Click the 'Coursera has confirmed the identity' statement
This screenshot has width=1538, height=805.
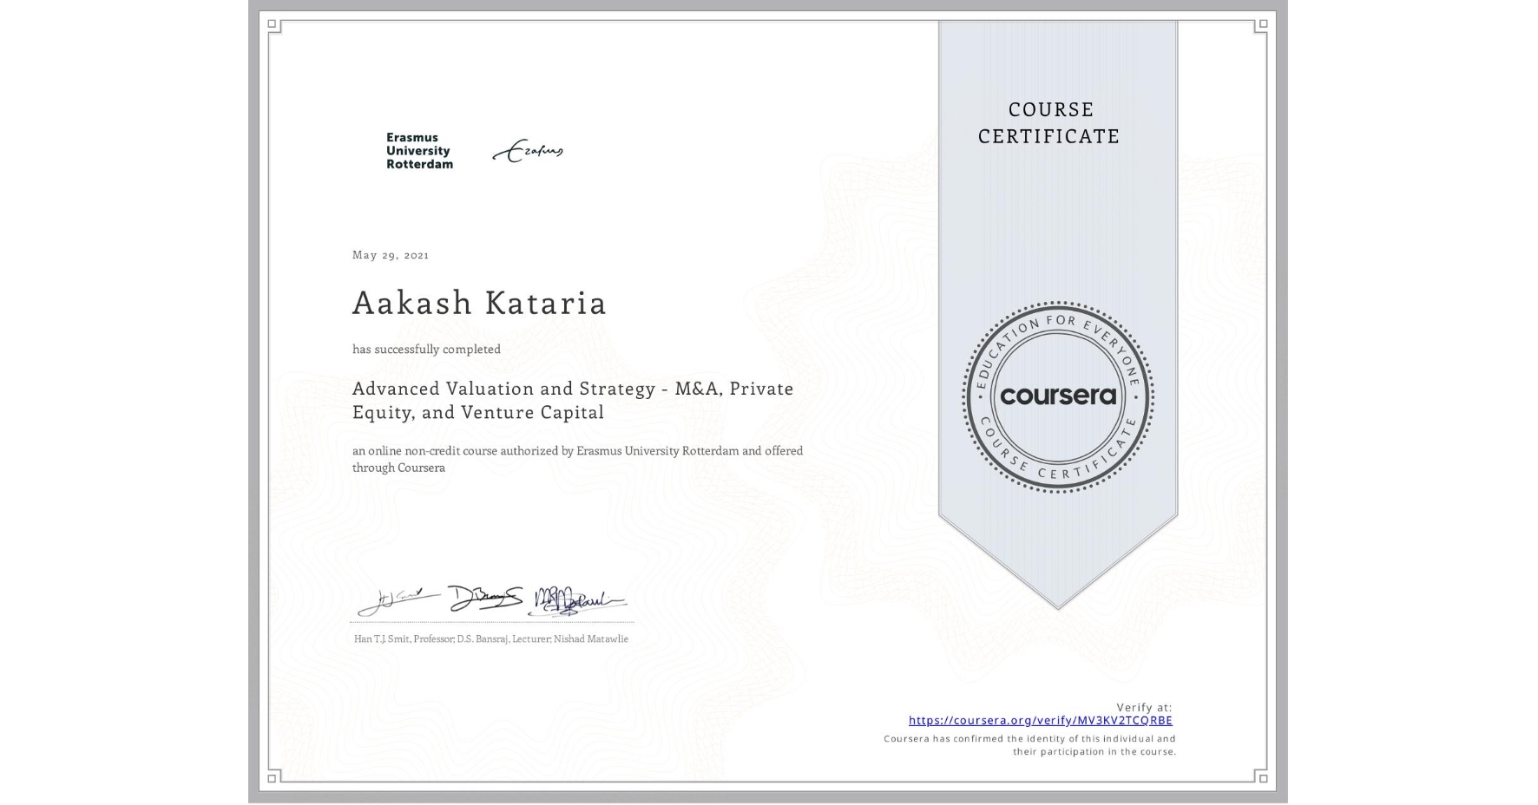[1029, 745]
